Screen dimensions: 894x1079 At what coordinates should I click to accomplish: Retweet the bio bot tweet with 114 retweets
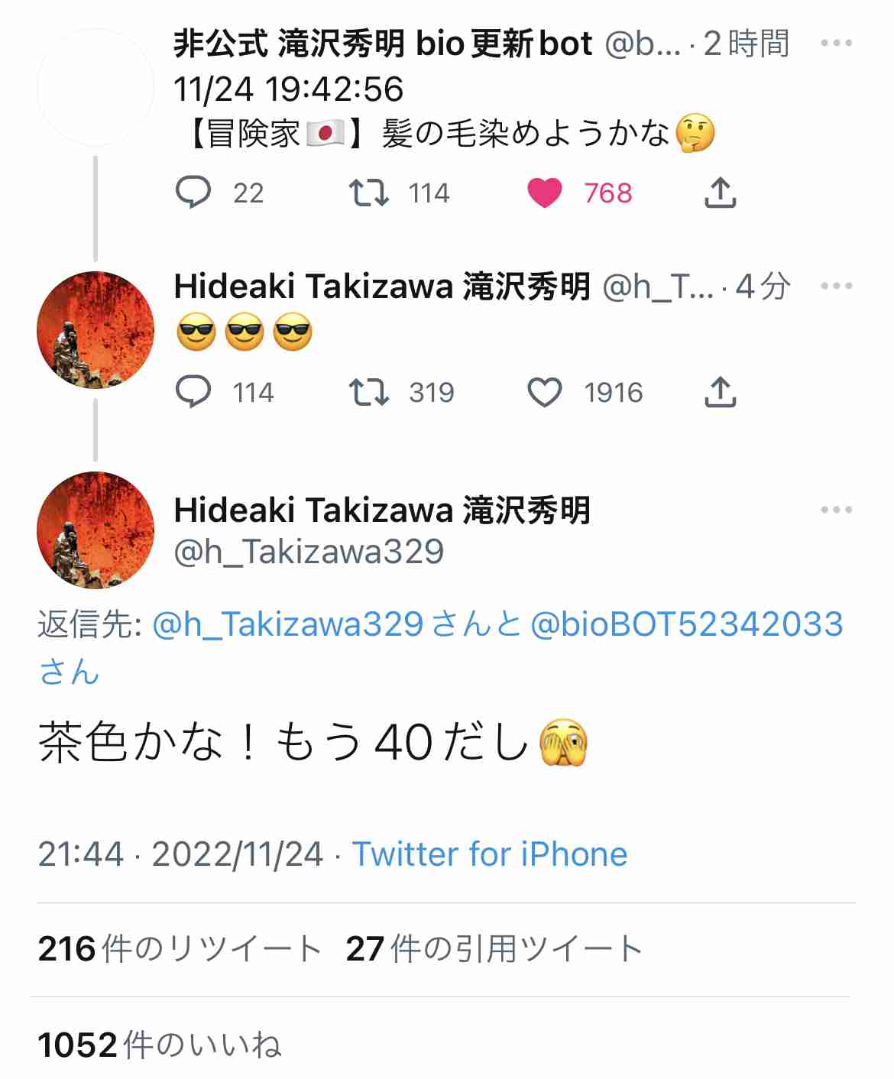(x=369, y=193)
